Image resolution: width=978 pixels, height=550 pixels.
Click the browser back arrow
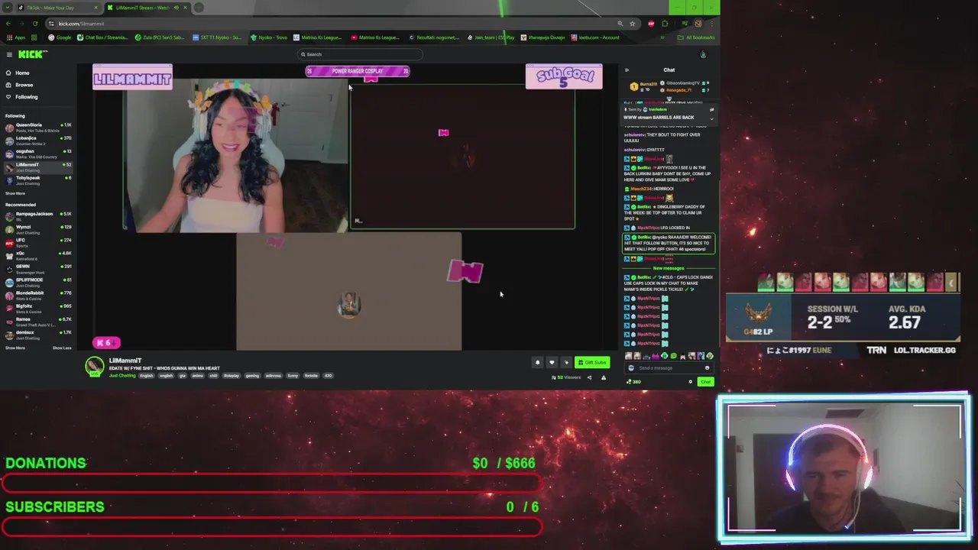tap(8, 24)
